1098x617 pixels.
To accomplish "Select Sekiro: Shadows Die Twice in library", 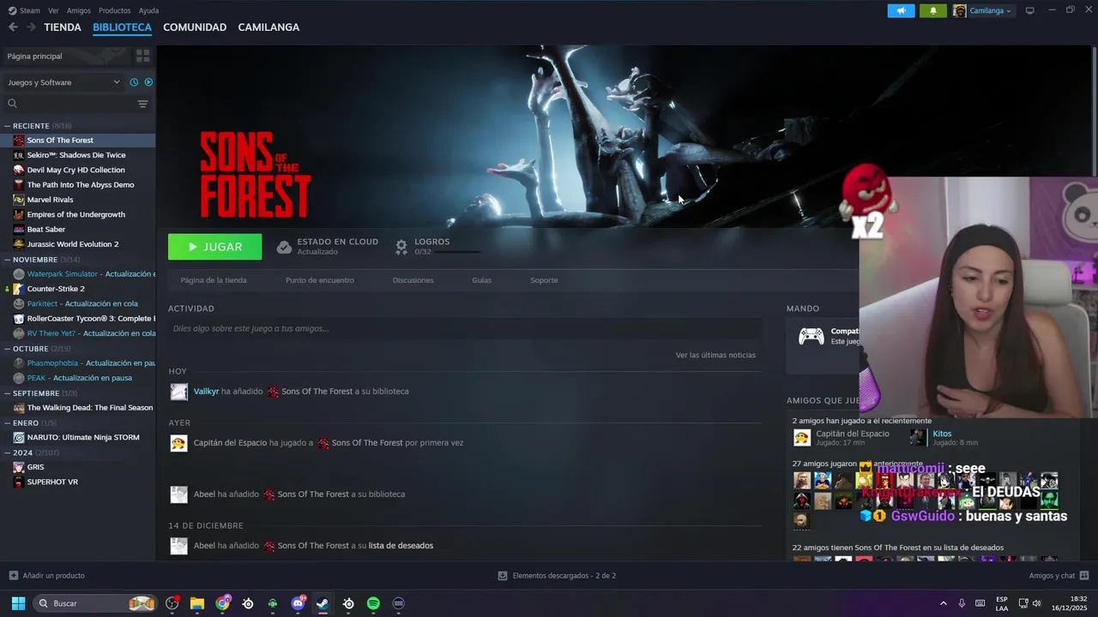I will point(76,155).
